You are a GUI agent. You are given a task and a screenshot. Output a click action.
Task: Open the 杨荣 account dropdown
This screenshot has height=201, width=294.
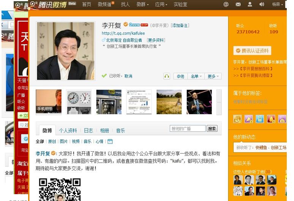[x=278, y=4]
